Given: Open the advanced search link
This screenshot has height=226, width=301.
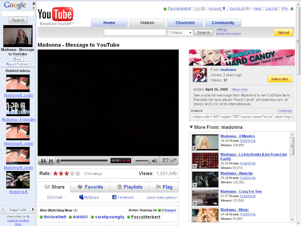Looking at the screenshot, I should [x=229, y=34].
